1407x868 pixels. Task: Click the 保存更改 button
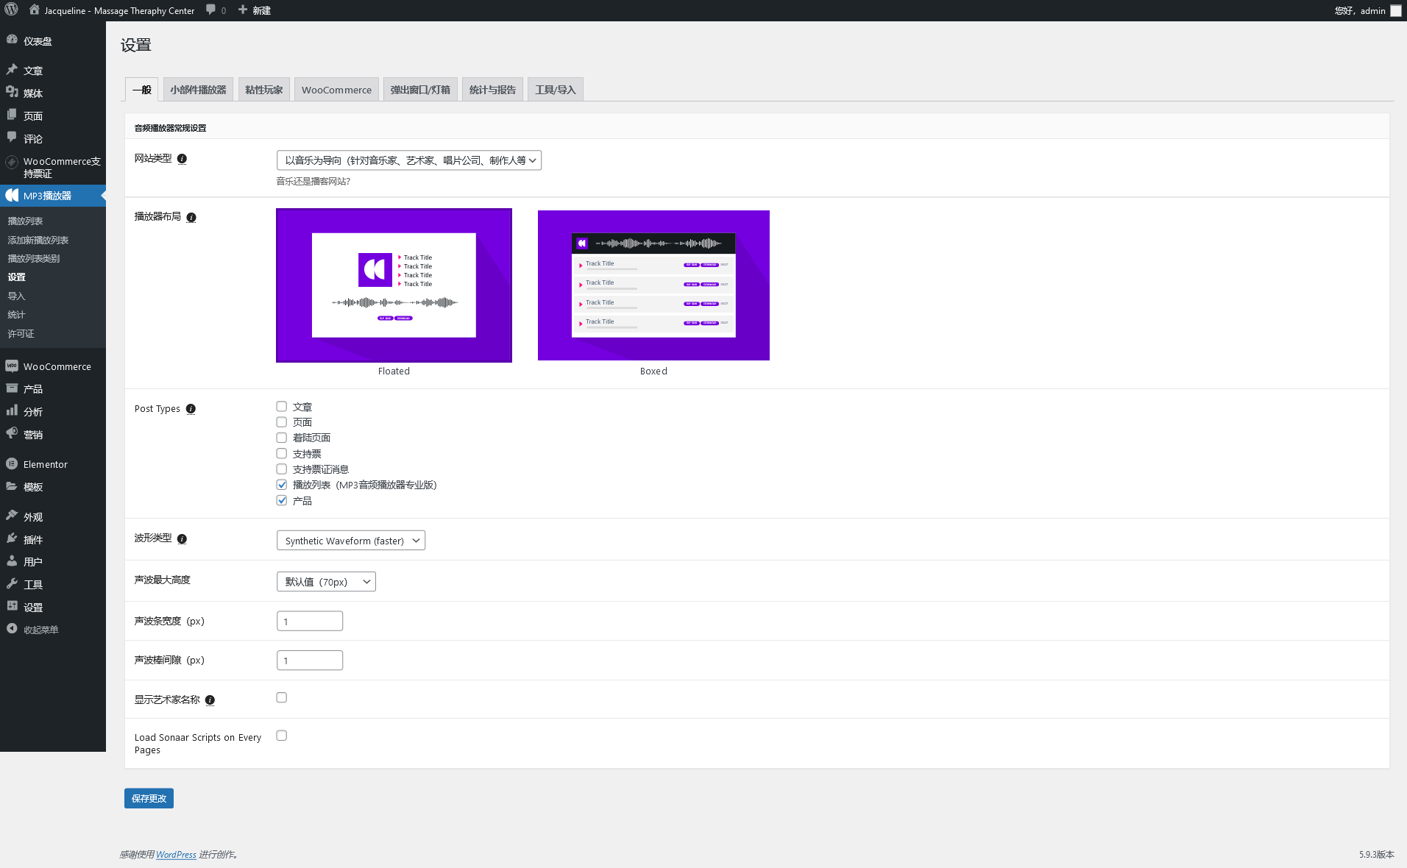tap(149, 798)
